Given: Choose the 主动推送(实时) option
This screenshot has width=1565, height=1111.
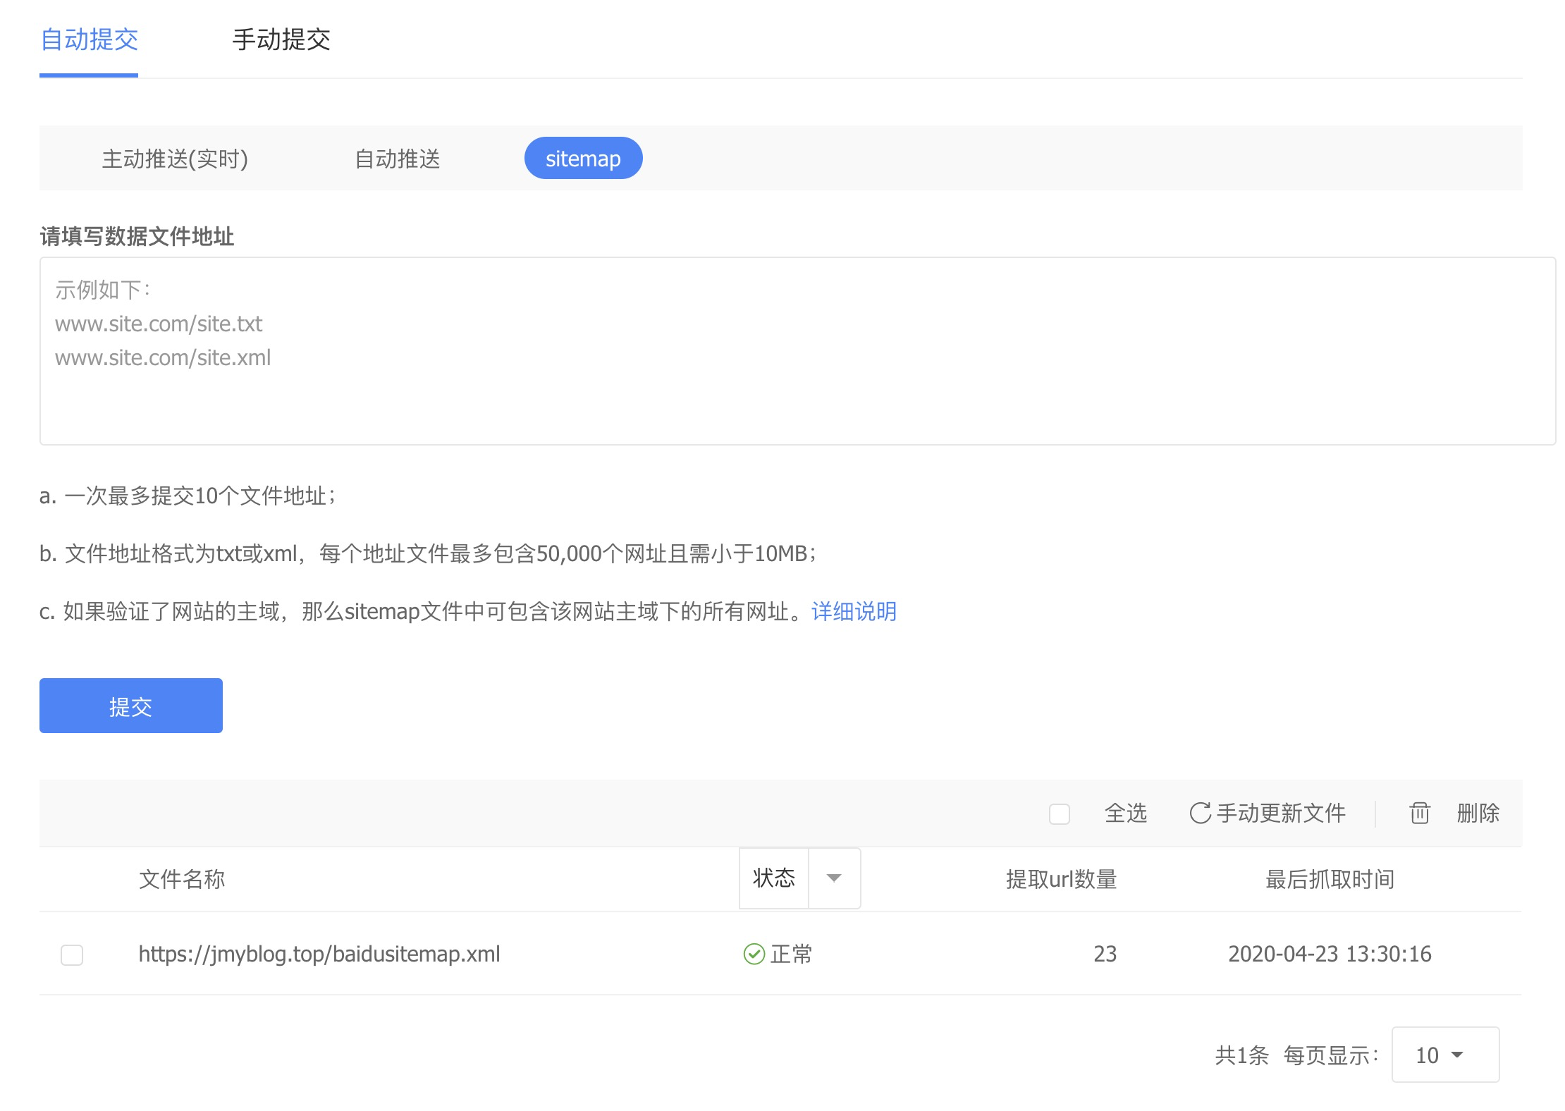Looking at the screenshot, I should [175, 159].
